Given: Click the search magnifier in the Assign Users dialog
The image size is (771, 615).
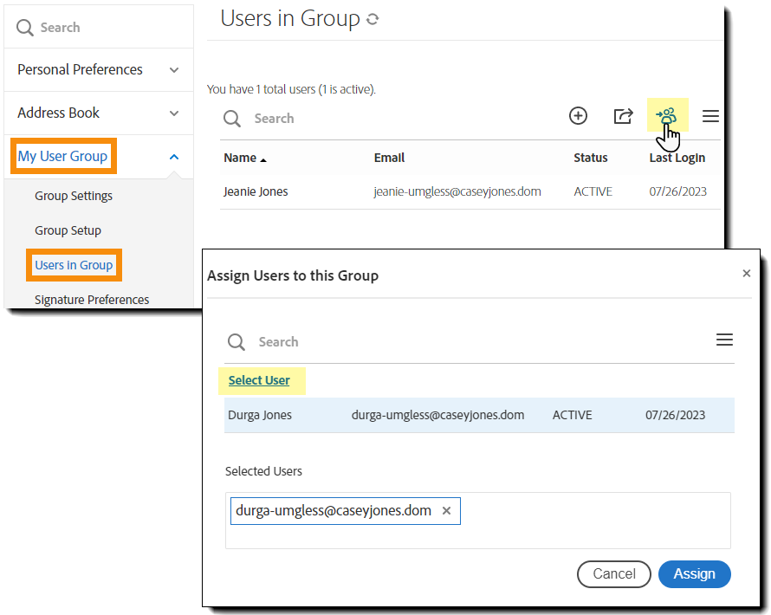Looking at the screenshot, I should pyautogui.click(x=236, y=342).
